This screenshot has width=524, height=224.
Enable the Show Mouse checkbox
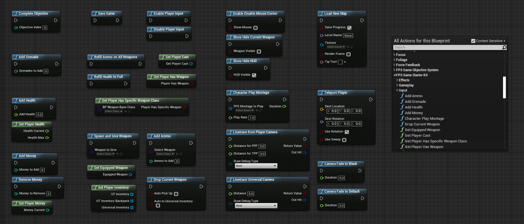pos(255,28)
